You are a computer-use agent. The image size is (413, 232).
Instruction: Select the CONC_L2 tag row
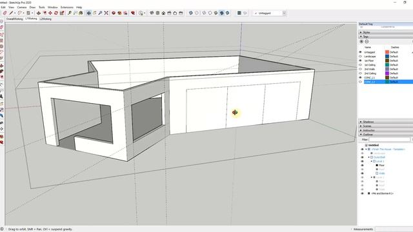[x=388, y=82]
